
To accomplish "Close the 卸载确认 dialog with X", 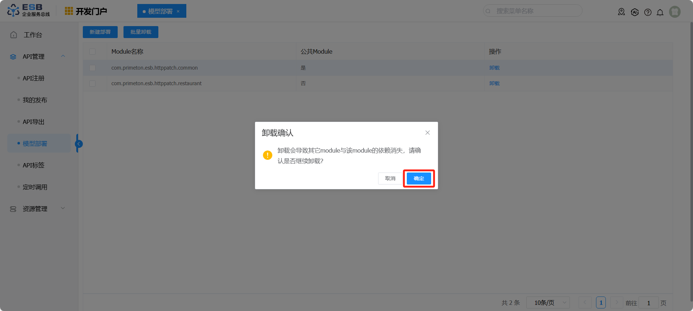I will click(x=427, y=133).
